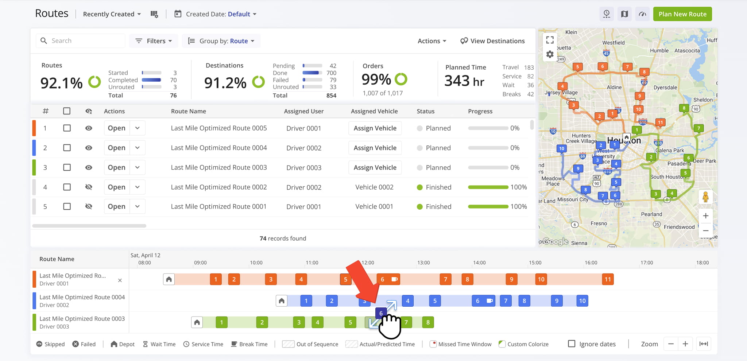The width and height of the screenshot is (747, 361).
Task: Click the map view icon in header
Action: coord(624,14)
